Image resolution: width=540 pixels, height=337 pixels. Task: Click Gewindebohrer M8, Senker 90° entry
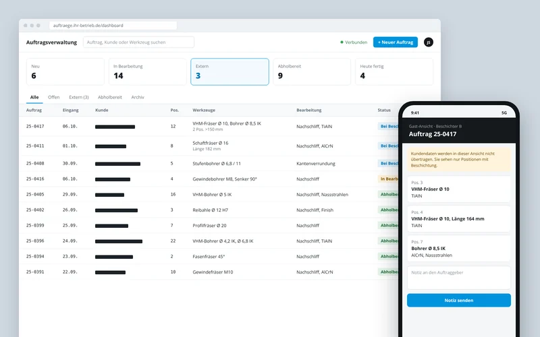click(x=225, y=179)
